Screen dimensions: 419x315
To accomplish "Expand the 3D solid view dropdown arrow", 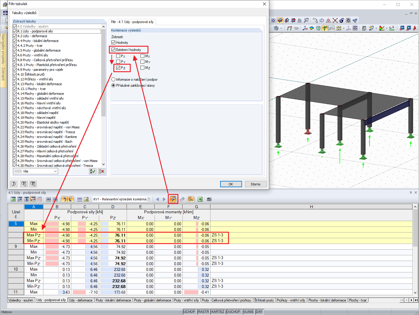I will pyautogui.click(x=281, y=28).
